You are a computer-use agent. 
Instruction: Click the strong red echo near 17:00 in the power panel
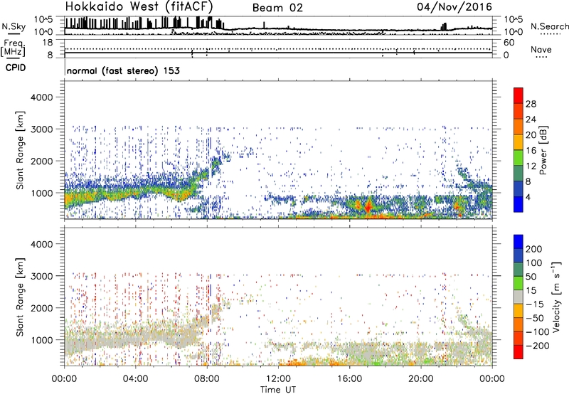point(368,206)
